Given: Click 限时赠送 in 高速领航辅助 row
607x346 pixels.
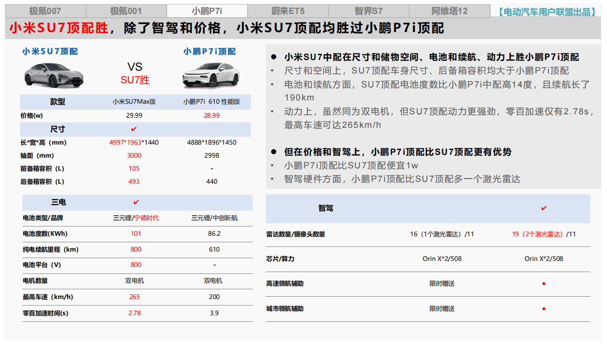Looking at the screenshot, I should pyautogui.click(x=442, y=284).
